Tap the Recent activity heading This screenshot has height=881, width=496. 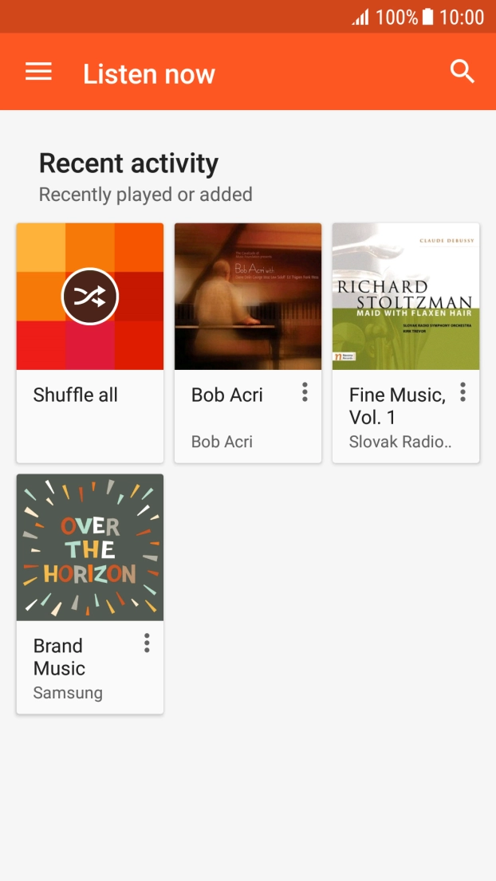(x=128, y=163)
